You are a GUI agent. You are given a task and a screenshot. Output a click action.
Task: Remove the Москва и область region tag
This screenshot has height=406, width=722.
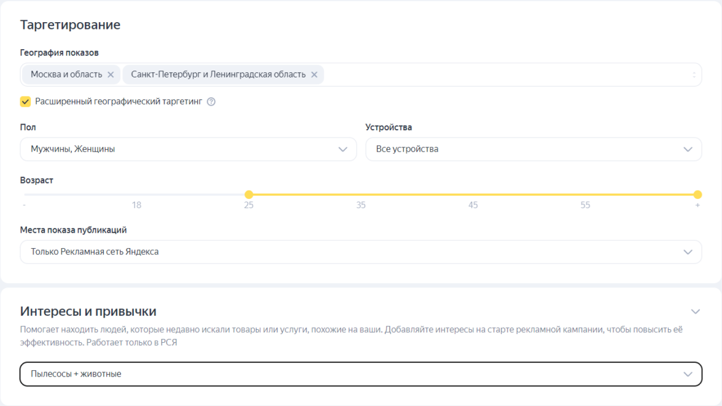pyautogui.click(x=111, y=75)
